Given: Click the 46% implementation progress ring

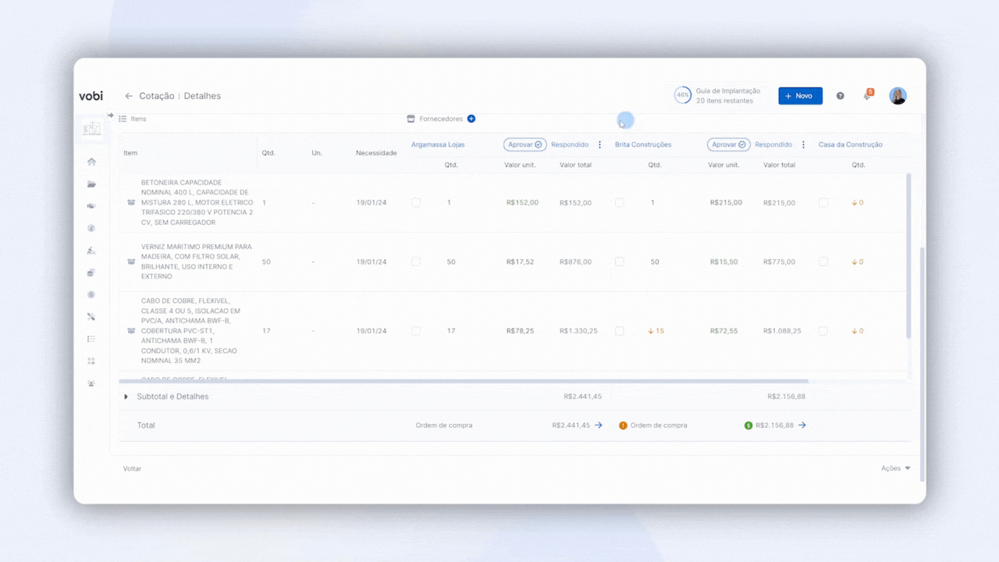Looking at the screenshot, I should click(x=683, y=95).
